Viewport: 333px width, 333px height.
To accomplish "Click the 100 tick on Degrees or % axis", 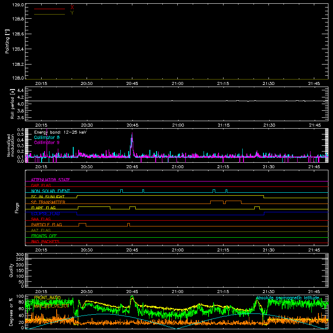I will point(20,296).
